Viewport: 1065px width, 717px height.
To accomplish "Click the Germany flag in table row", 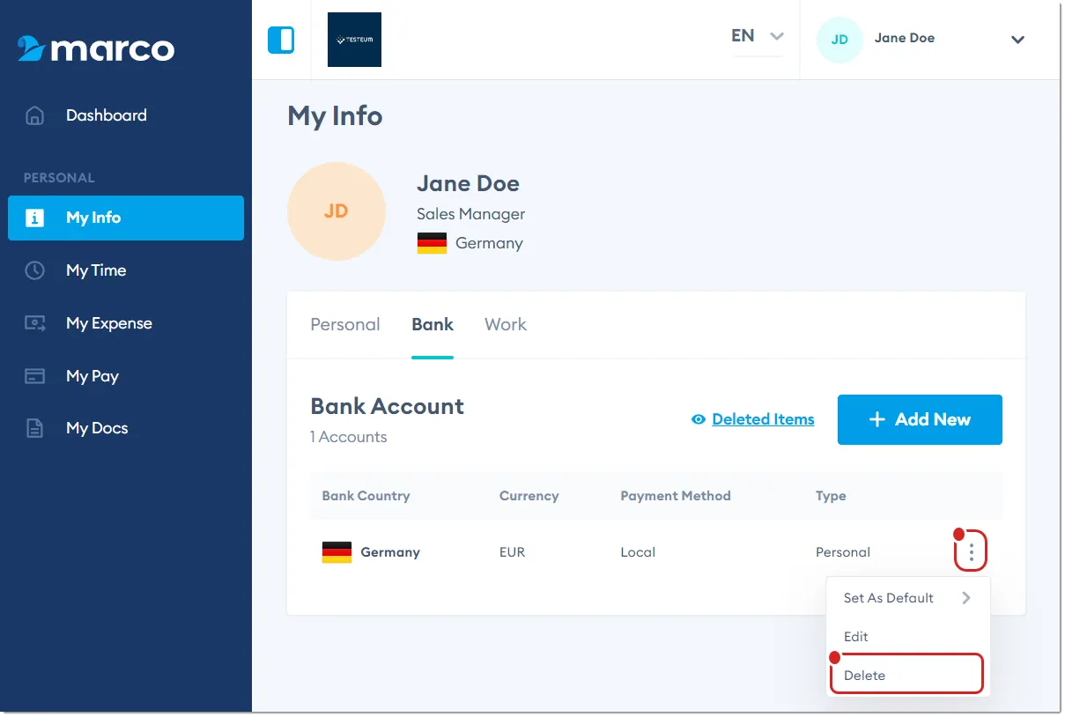I will coord(337,552).
